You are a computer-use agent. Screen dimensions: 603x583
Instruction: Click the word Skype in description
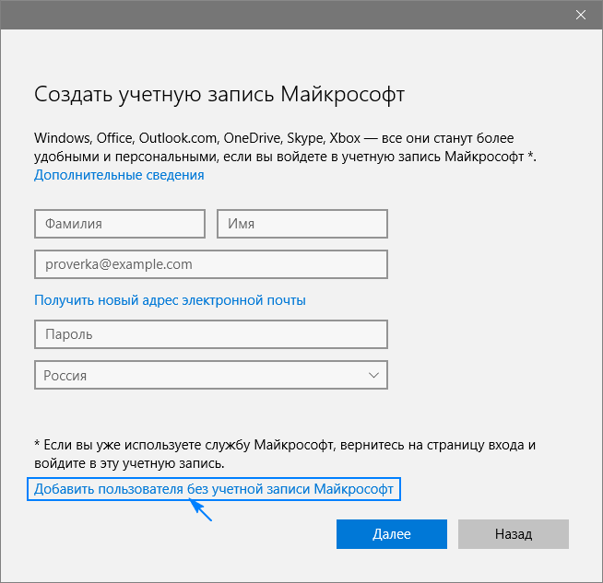pos(305,137)
